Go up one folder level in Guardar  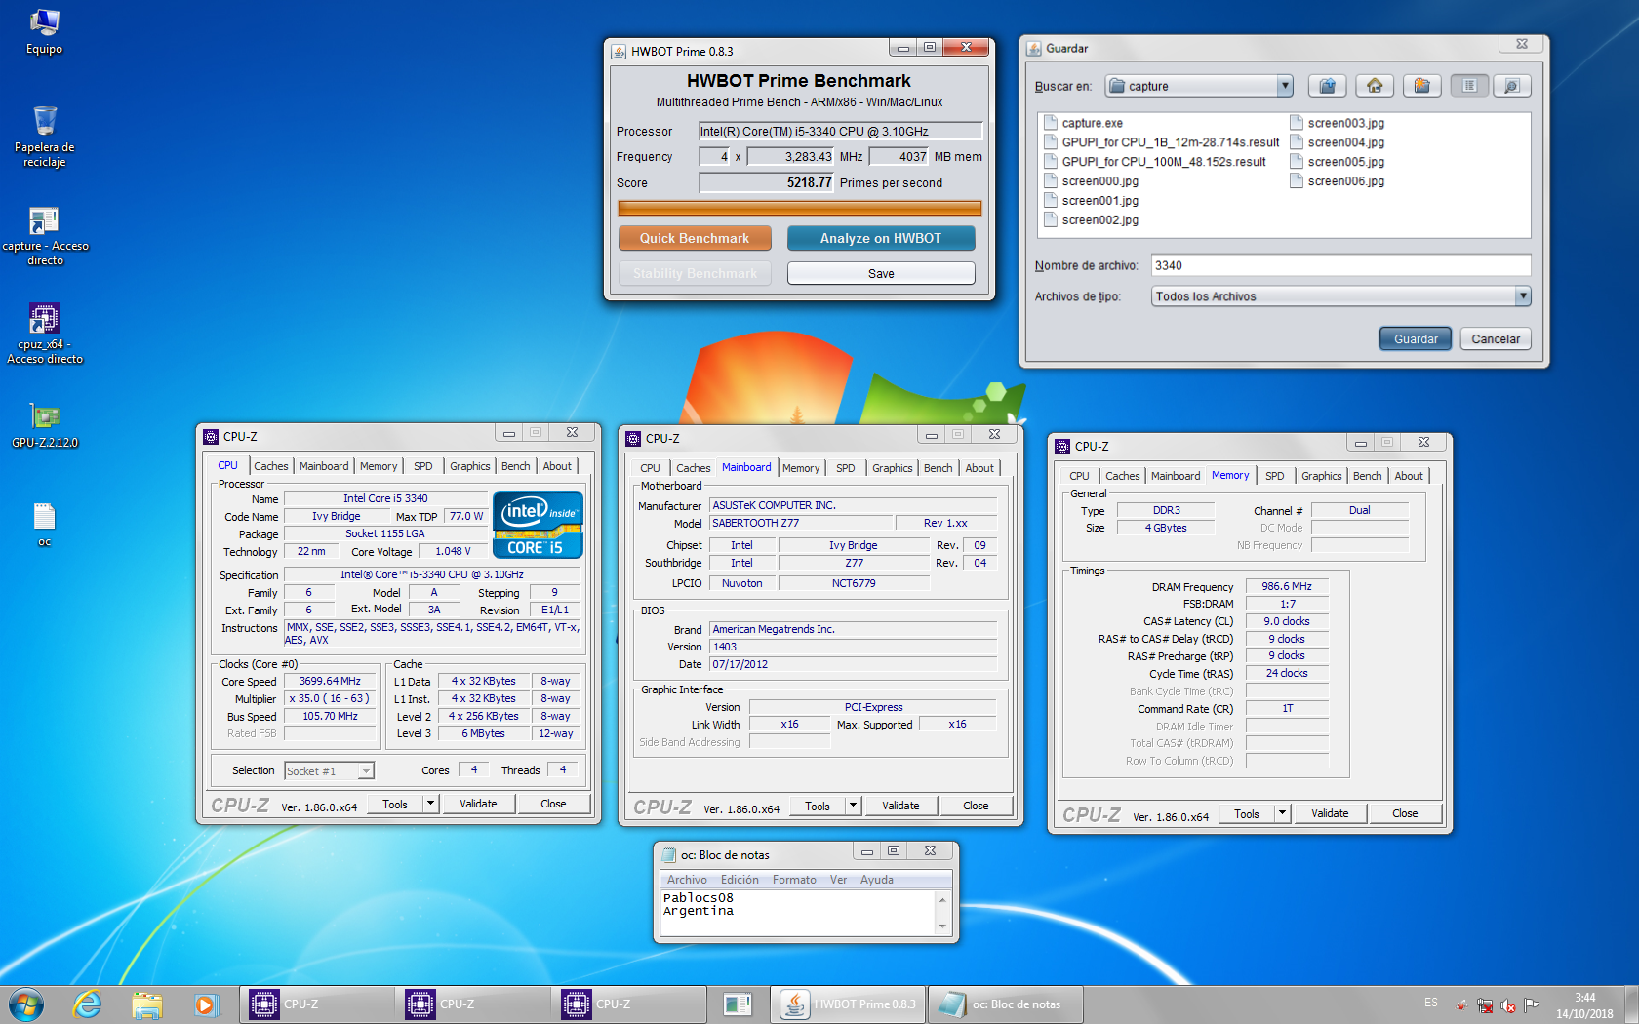point(1327,86)
